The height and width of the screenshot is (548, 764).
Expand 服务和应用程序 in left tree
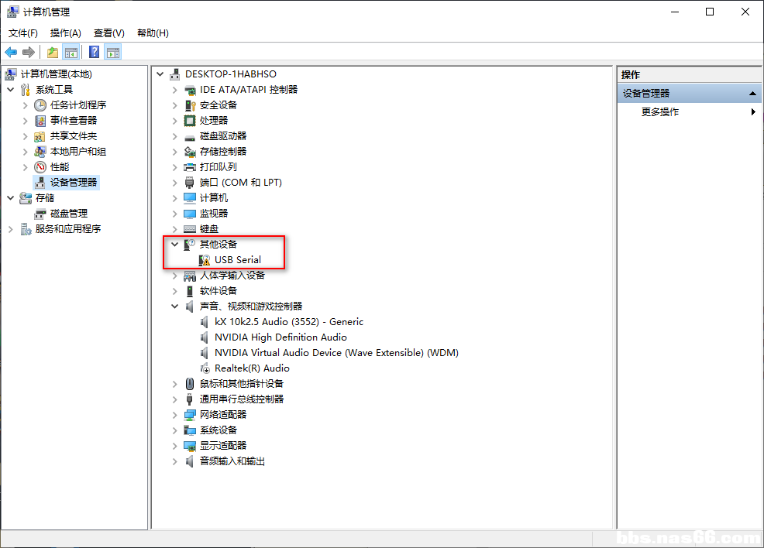coord(11,229)
